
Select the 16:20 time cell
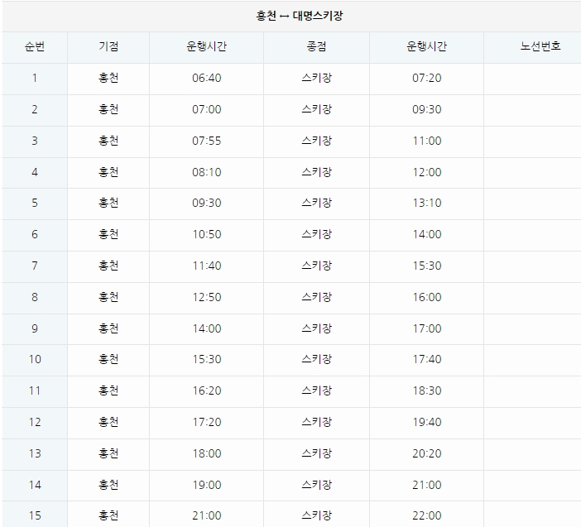[x=206, y=390]
